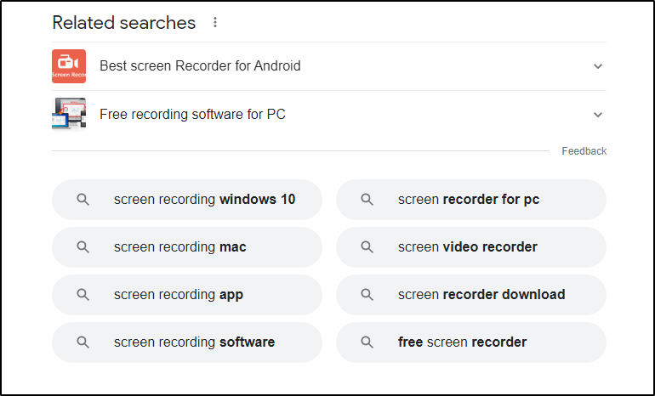The width and height of the screenshot is (655, 396).
Task: Click search icon for screen recorder for pc
Action: pyautogui.click(x=367, y=200)
